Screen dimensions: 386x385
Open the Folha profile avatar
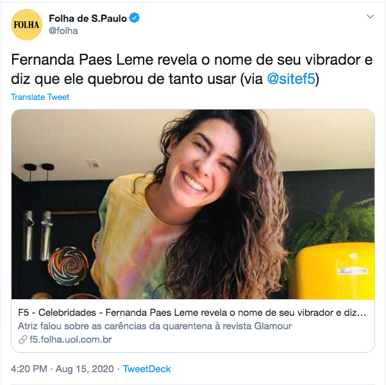tap(26, 24)
